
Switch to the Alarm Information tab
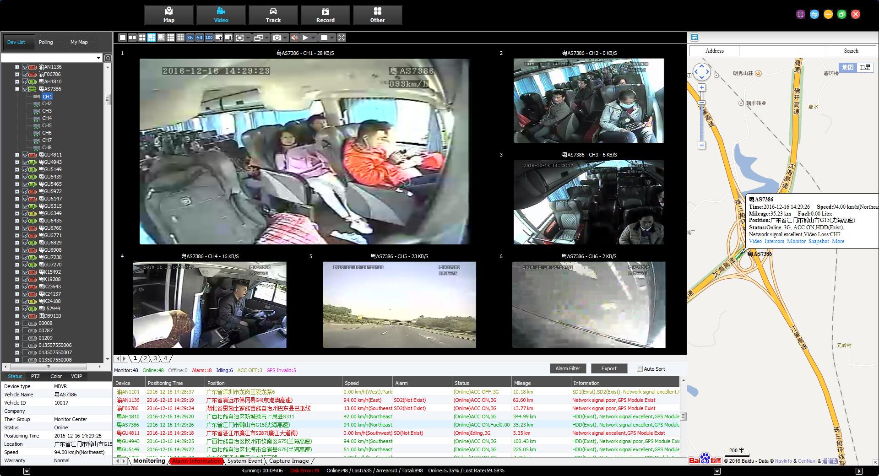196,461
